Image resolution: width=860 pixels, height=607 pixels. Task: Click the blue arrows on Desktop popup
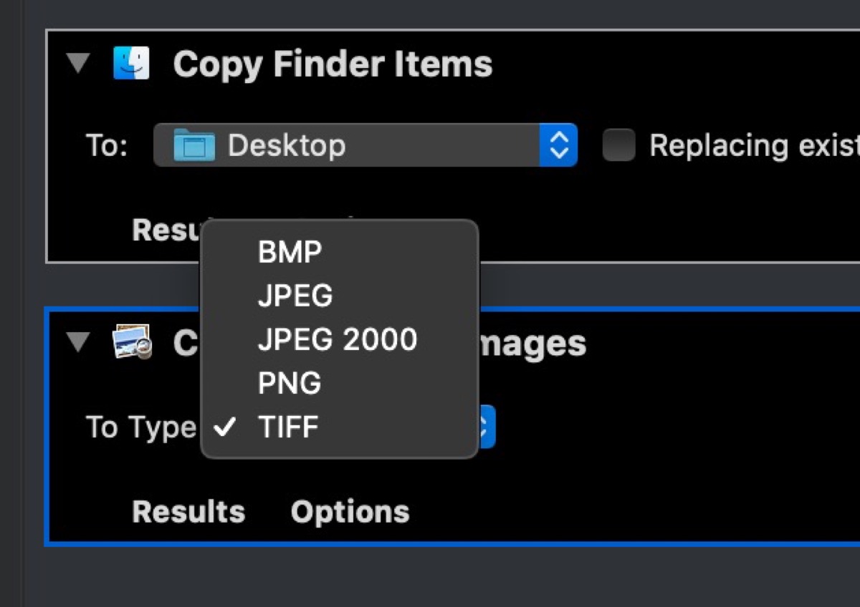click(558, 145)
